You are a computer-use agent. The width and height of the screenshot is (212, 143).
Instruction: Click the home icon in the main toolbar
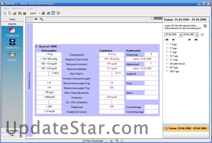coord(5,13)
